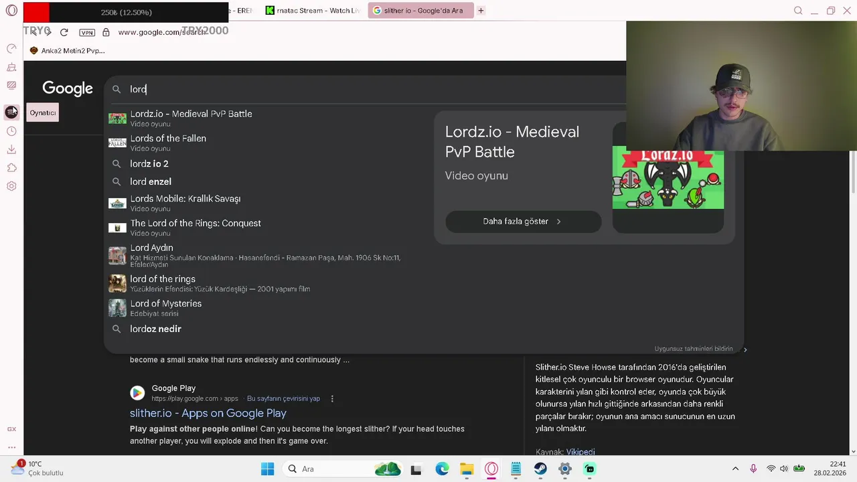
Task: Open sidebar three-dots setup menu
Action: pyautogui.click(x=11, y=447)
